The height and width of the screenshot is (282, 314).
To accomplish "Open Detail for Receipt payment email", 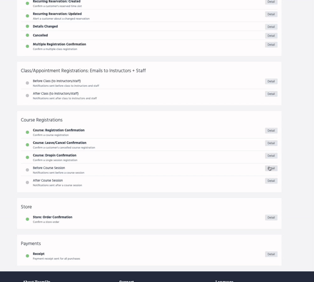I will coord(271,254).
